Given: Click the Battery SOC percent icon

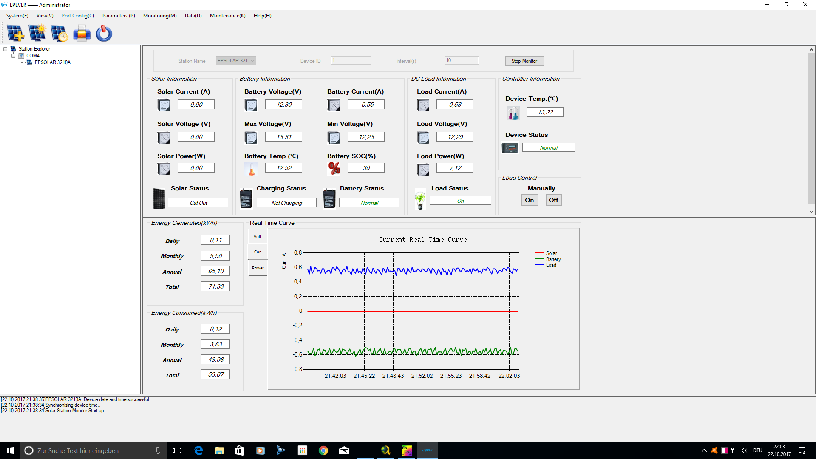Looking at the screenshot, I should coord(334,168).
